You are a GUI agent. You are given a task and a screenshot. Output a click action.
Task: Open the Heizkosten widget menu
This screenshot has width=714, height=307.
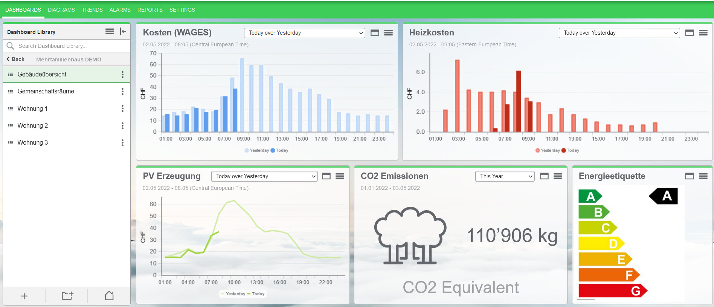tap(703, 33)
